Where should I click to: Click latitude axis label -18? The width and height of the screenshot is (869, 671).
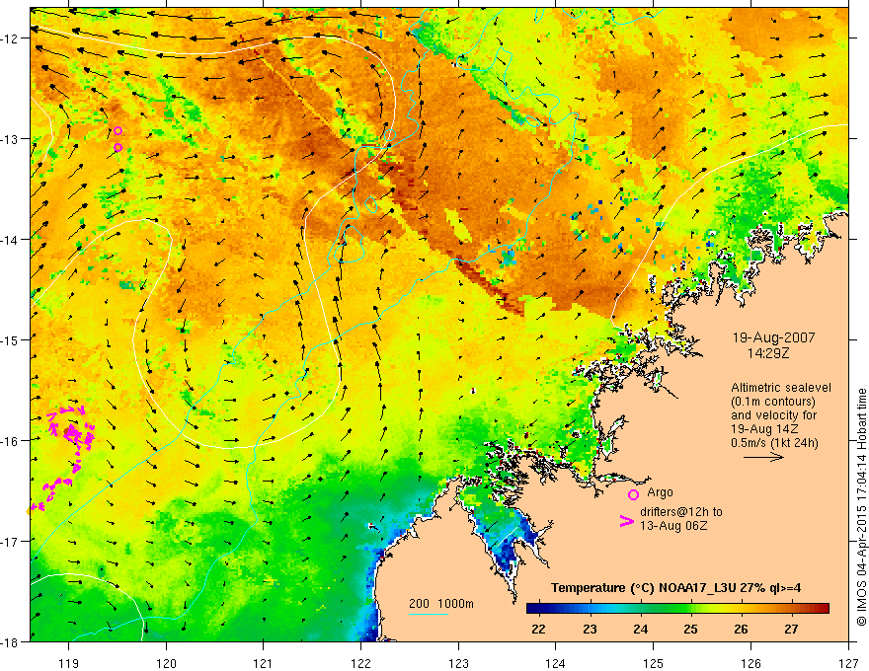(9, 642)
